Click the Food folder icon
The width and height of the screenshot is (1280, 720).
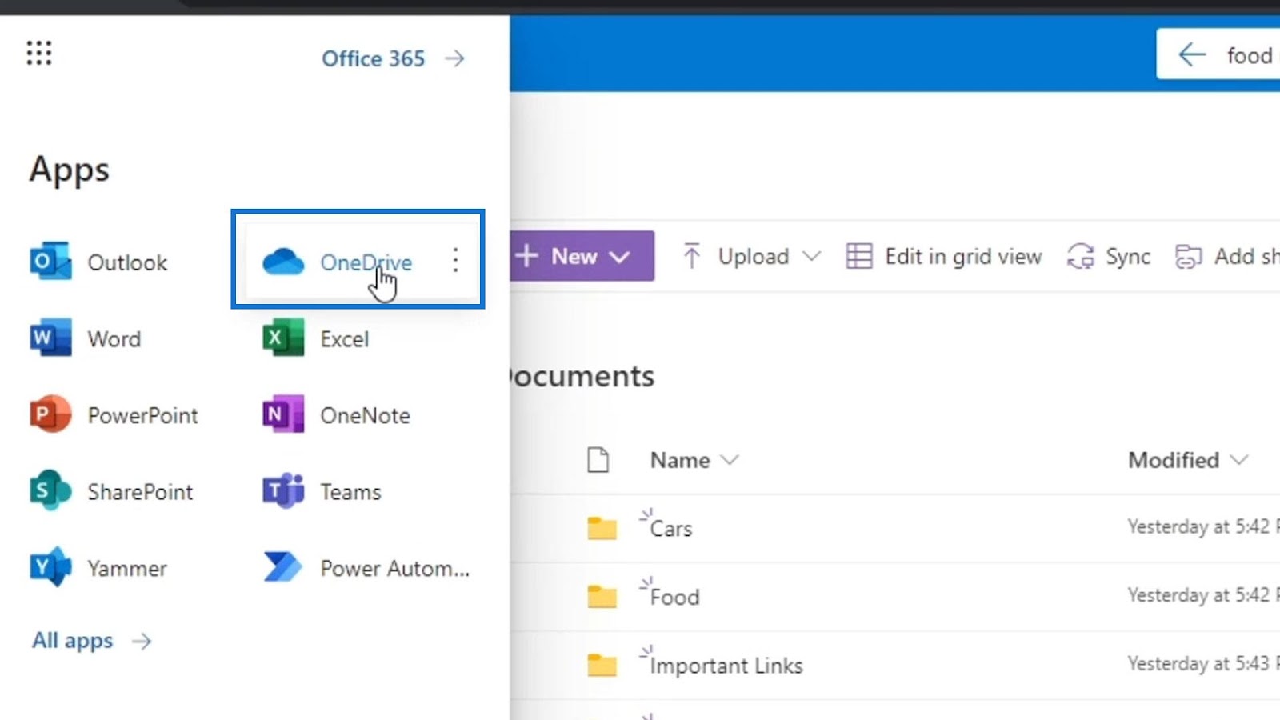(602, 597)
